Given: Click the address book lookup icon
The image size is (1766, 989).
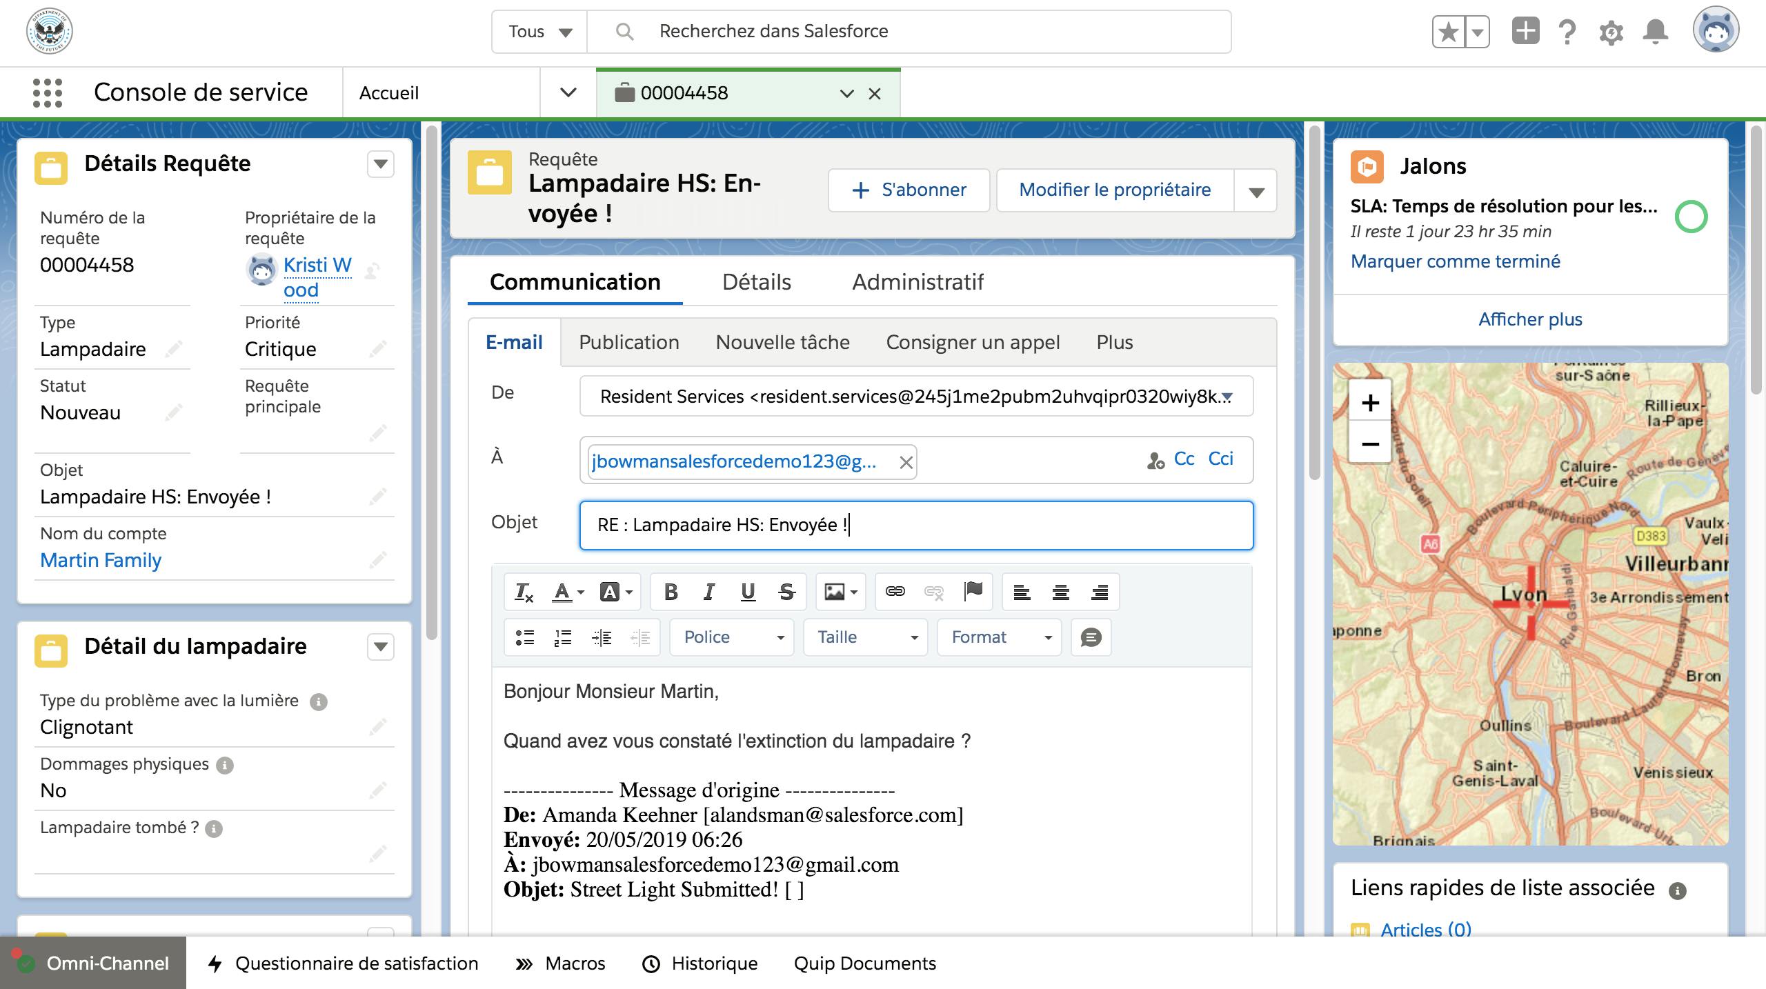Looking at the screenshot, I should coord(1155,461).
